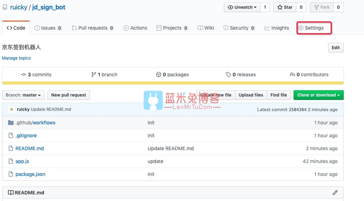The width and height of the screenshot is (364, 201).
Task: Open the README.md file link
Action: (x=30, y=148)
